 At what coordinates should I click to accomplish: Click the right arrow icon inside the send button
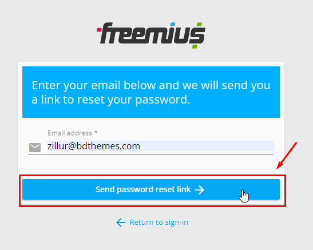click(x=200, y=190)
